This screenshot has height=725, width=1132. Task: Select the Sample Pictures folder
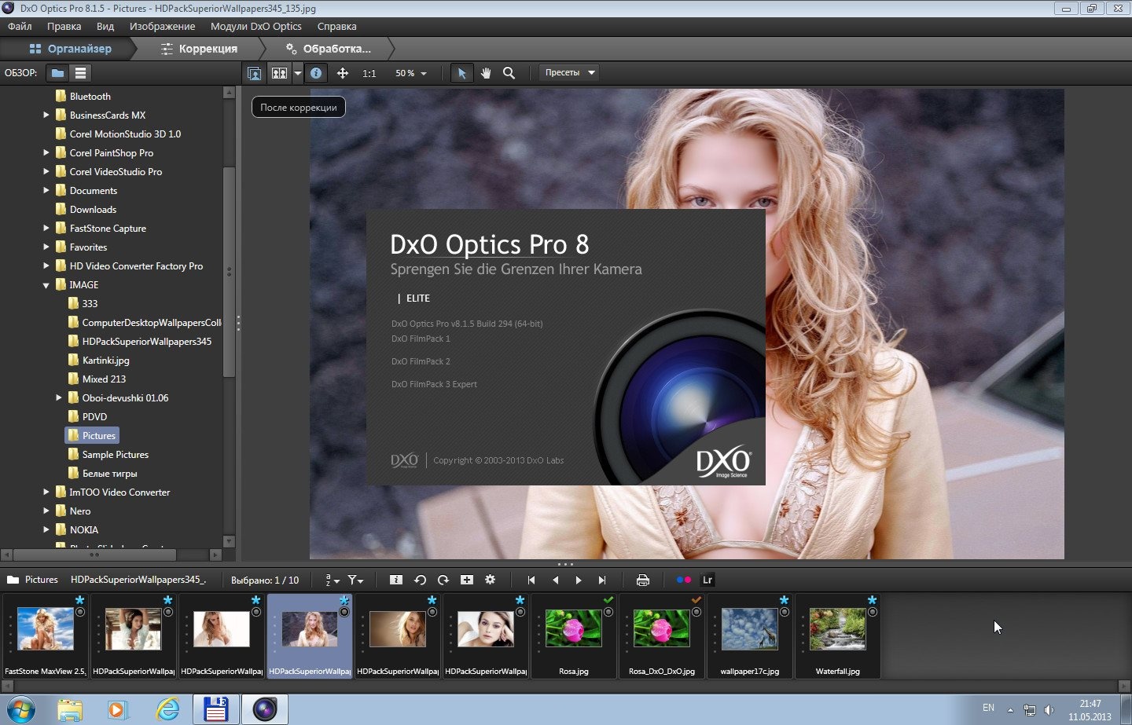click(x=115, y=455)
